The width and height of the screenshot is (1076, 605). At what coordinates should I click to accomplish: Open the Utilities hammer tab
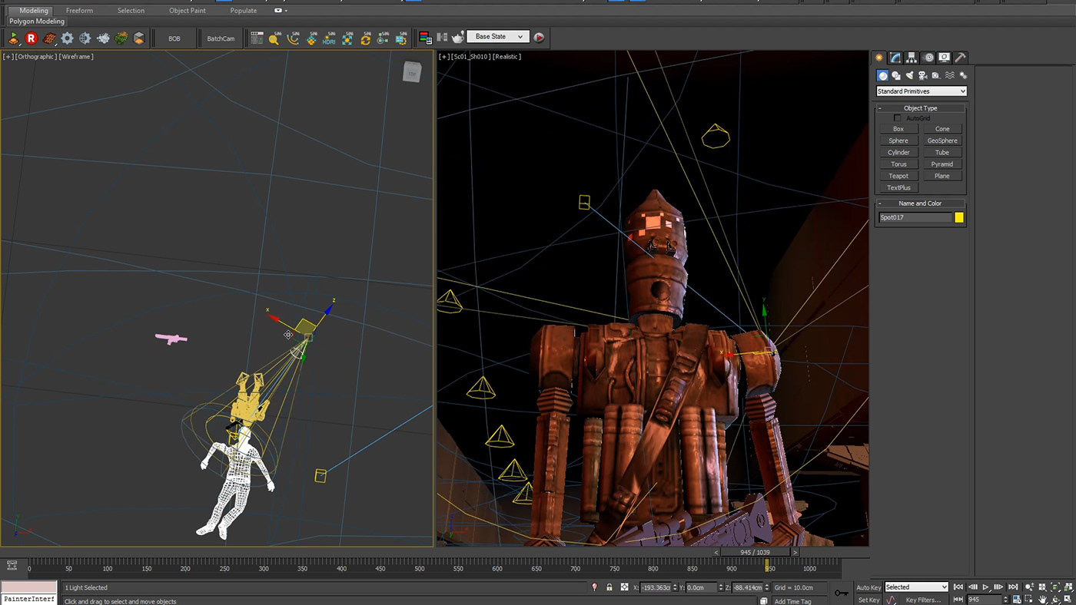click(x=960, y=58)
